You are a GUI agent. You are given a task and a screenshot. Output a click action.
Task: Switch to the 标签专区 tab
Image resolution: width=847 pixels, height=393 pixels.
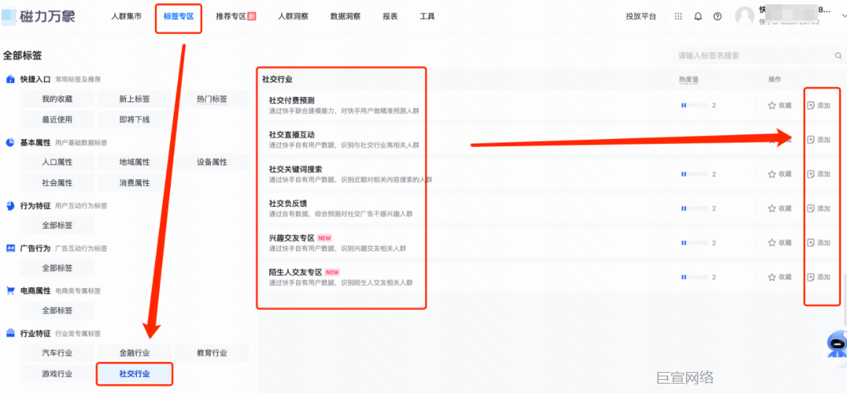(x=179, y=17)
